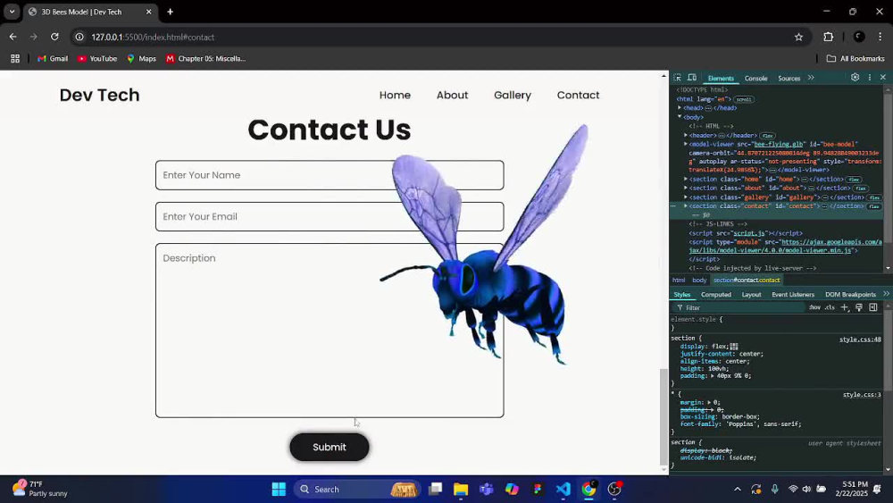This screenshot has width=893, height=503.
Task: Add a new style rule plus icon
Action: coord(845,307)
